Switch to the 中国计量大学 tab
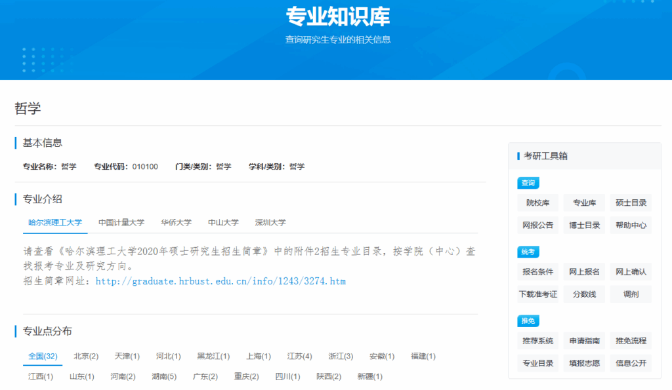Screen dimensions: 672x390 121,222
